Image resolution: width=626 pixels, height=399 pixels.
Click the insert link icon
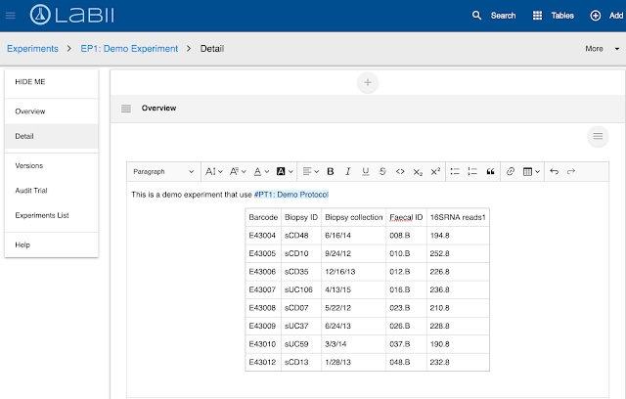pos(510,171)
